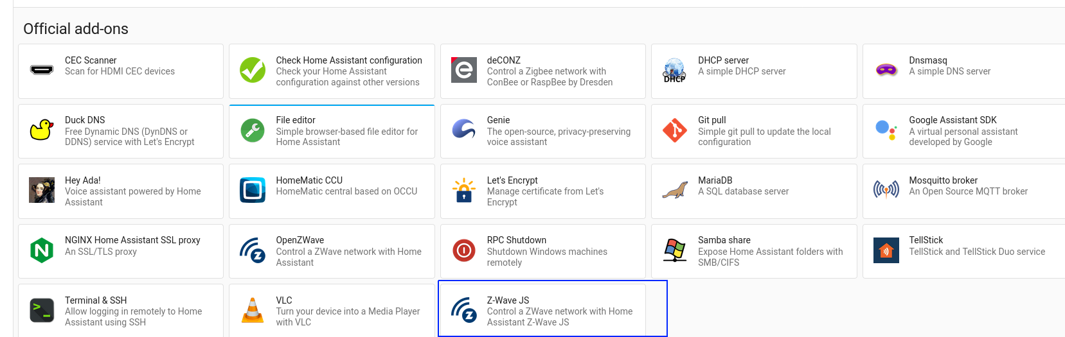Click the Z-Wave JS title text

click(508, 300)
